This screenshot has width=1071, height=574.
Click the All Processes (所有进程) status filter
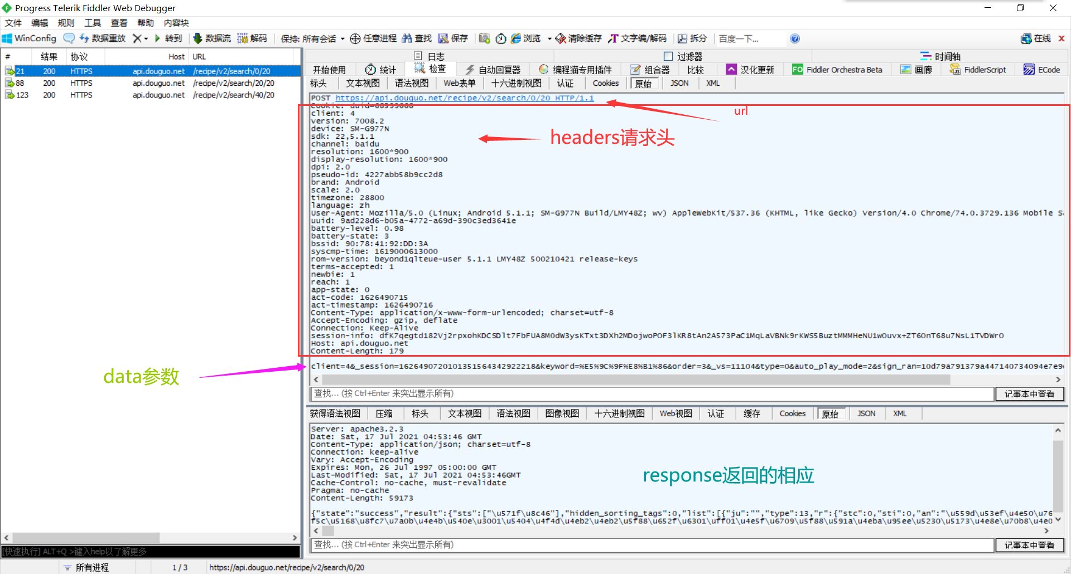click(86, 567)
